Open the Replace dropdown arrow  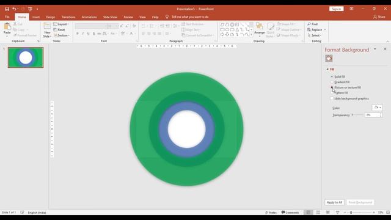point(325,30)
